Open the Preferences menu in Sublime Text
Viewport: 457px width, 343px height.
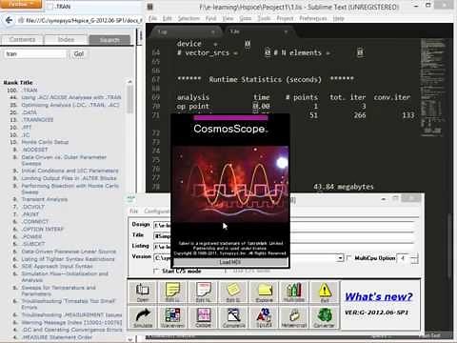point(313,19)
